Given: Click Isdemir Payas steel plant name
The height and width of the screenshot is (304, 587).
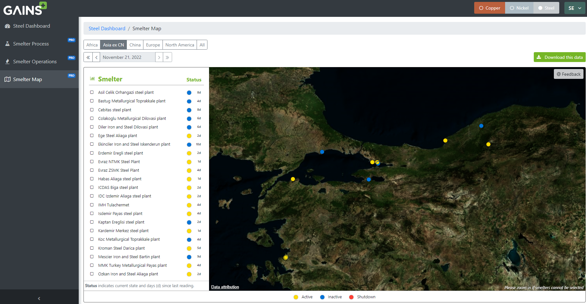Looking at the screenshot, I should 120,214.
